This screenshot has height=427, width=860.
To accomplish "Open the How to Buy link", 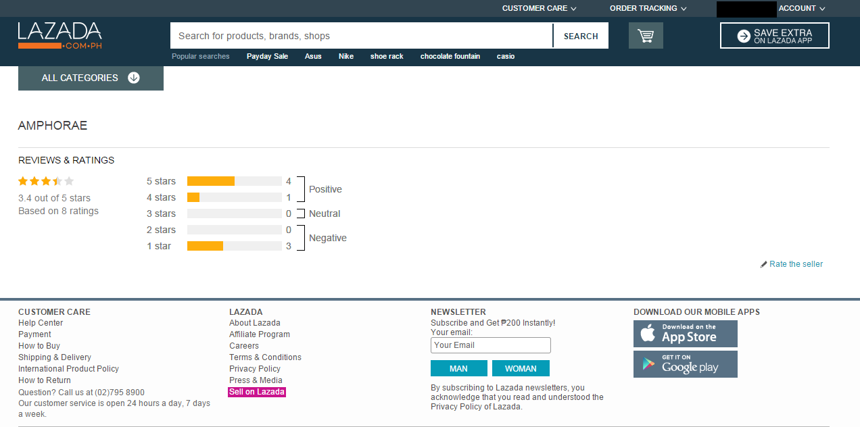I will pyautogui.click(x=39, y=346).
